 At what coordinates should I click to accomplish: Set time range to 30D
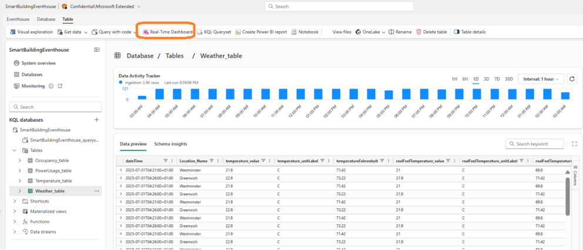coord(509,79)
